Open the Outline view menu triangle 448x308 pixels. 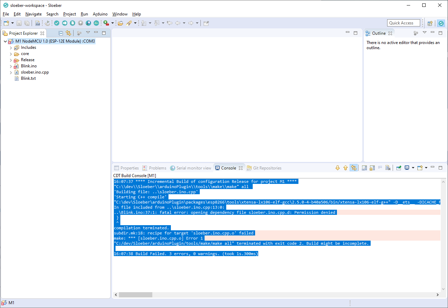click(424, 33)
